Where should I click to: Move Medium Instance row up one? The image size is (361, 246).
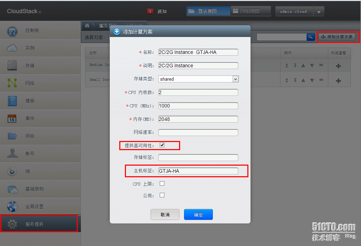click(303, 66)
